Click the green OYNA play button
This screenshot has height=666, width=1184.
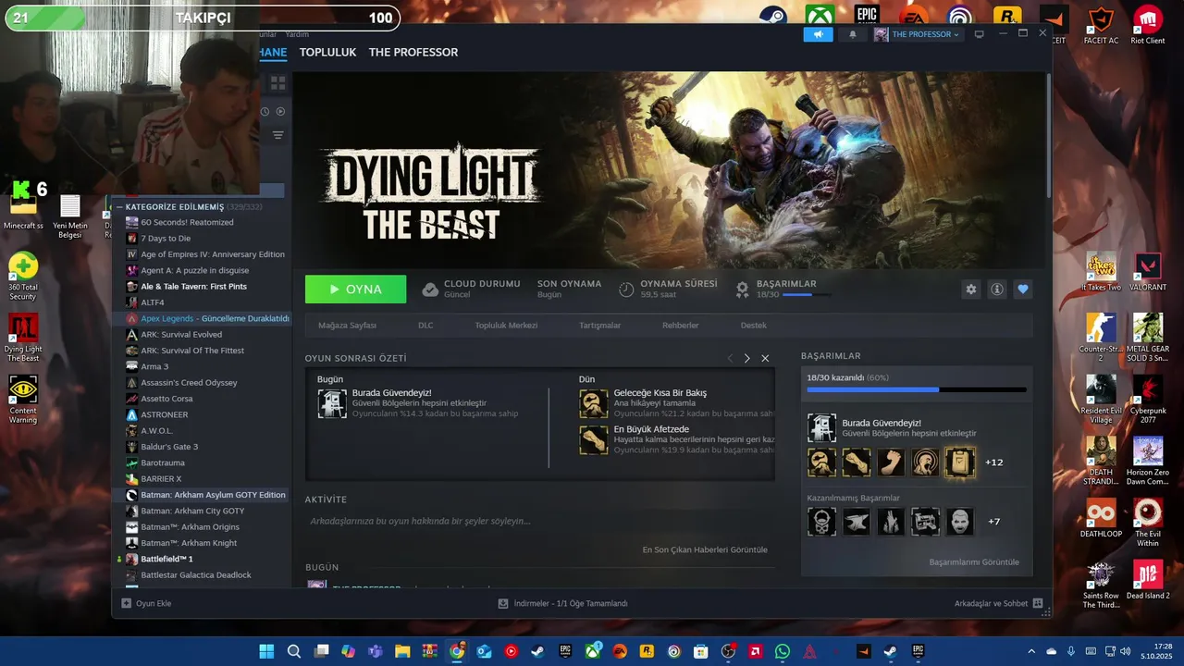[355, 290]
